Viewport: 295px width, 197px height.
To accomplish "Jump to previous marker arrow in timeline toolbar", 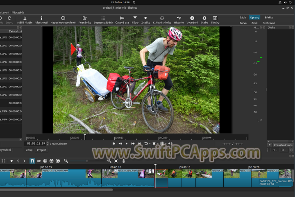I will [18, 161].
